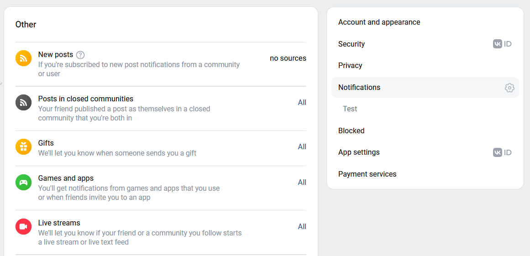530x256 pixels.
Task: Open the Privacy settings section
Action: pyautogui.click(x=425, y=66)
